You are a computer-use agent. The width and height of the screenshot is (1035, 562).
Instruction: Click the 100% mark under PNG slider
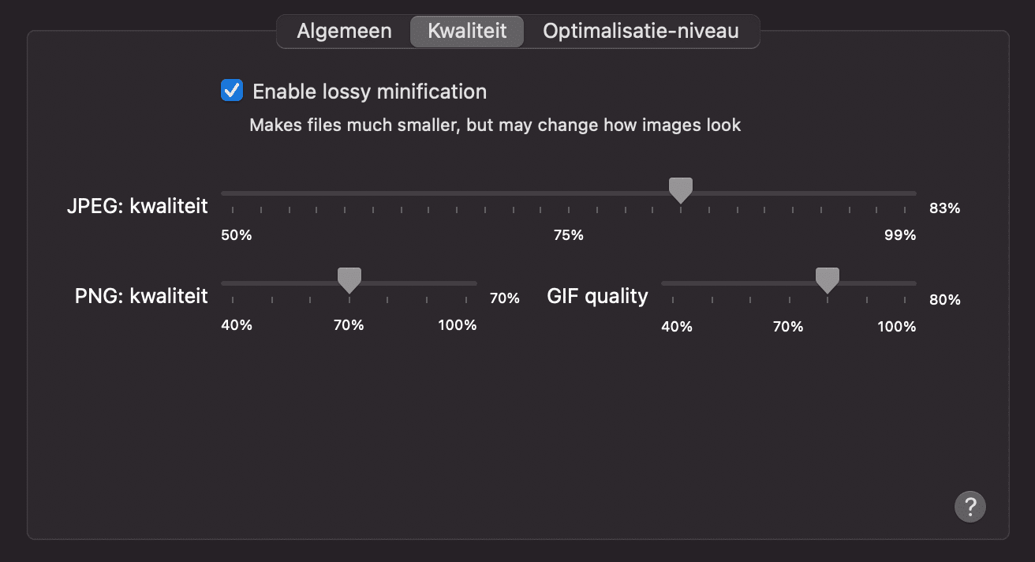coord(458,325)
